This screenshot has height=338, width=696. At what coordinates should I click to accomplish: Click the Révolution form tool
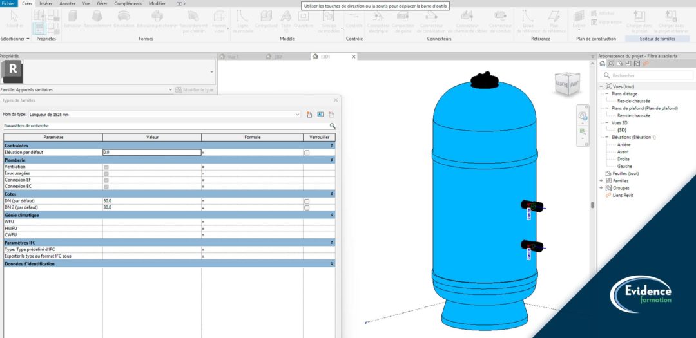124,19
